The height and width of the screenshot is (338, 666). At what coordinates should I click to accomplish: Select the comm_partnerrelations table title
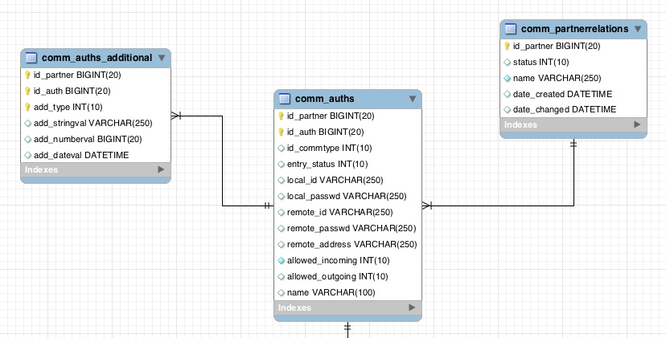pos(574,29)
